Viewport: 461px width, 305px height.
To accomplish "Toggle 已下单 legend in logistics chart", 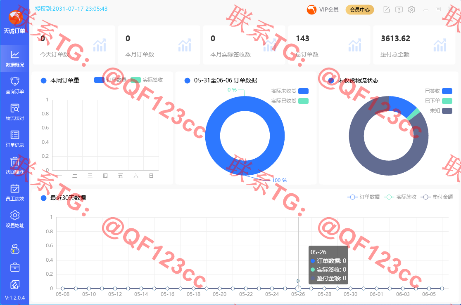I will (x=439, y=101).
